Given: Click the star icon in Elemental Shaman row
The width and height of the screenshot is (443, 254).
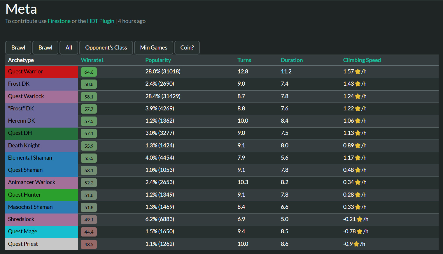Looking at the screenshot, I should 358,158.
